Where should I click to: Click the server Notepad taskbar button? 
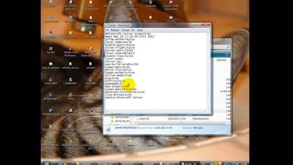[189, 164]
